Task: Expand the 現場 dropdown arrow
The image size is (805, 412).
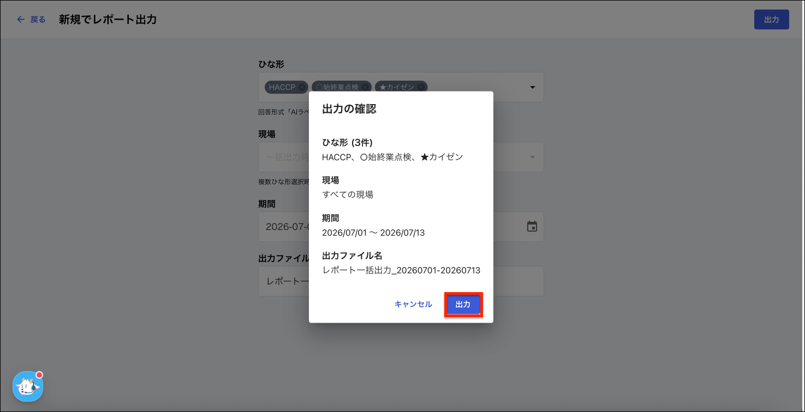Action: point(533,157)
